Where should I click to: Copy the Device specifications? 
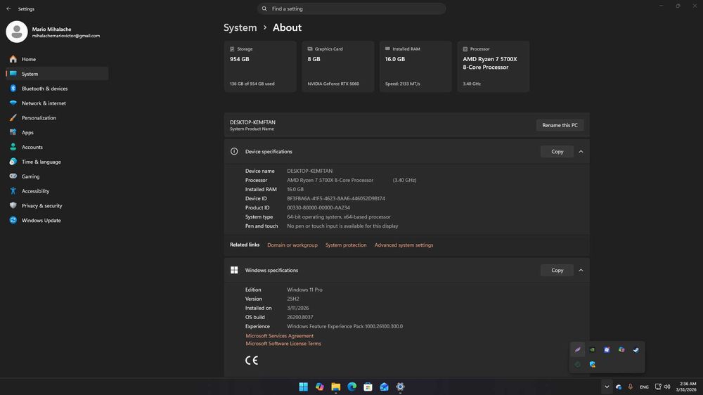click(x=557, y=152)
